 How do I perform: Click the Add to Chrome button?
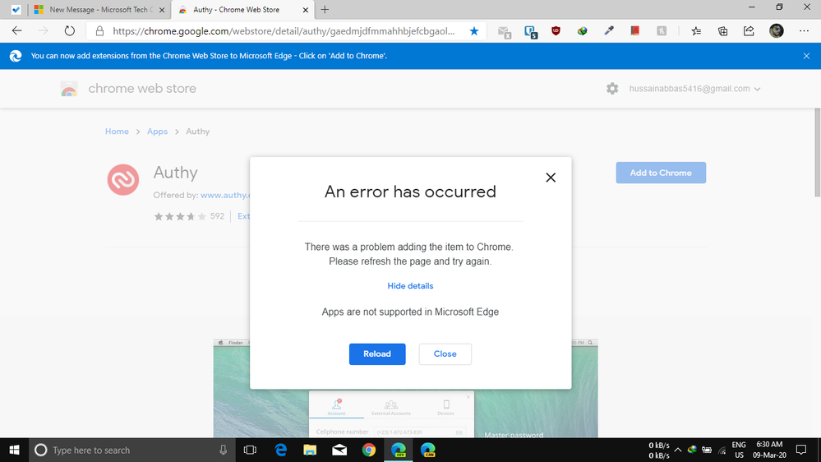coord(661,173)
